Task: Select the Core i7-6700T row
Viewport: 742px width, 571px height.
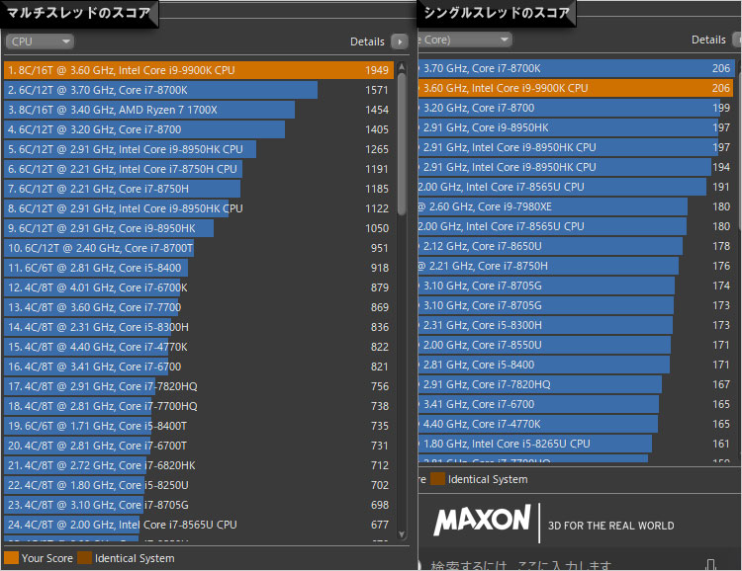Action: [x=199, y=446]
